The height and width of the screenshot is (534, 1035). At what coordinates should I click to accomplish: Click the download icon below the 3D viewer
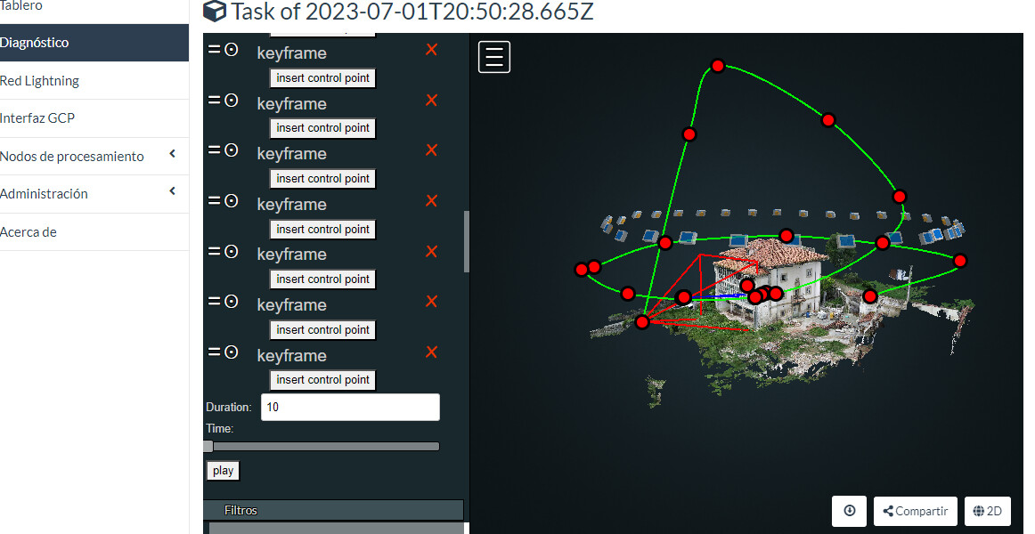pos(849,511)
